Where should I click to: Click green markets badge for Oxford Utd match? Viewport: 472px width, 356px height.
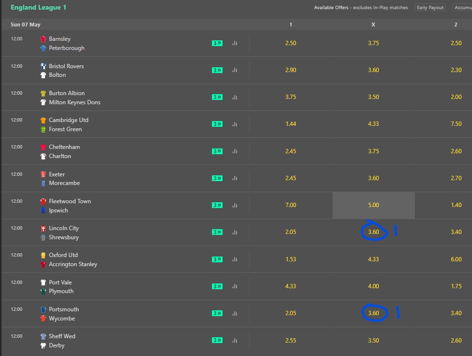[217, 259]
